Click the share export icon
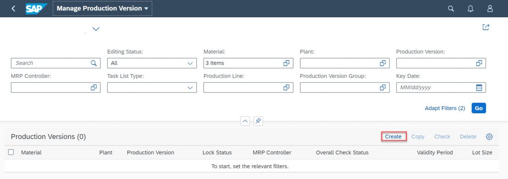This screenshot has width=508, height=179. [486, 27]
